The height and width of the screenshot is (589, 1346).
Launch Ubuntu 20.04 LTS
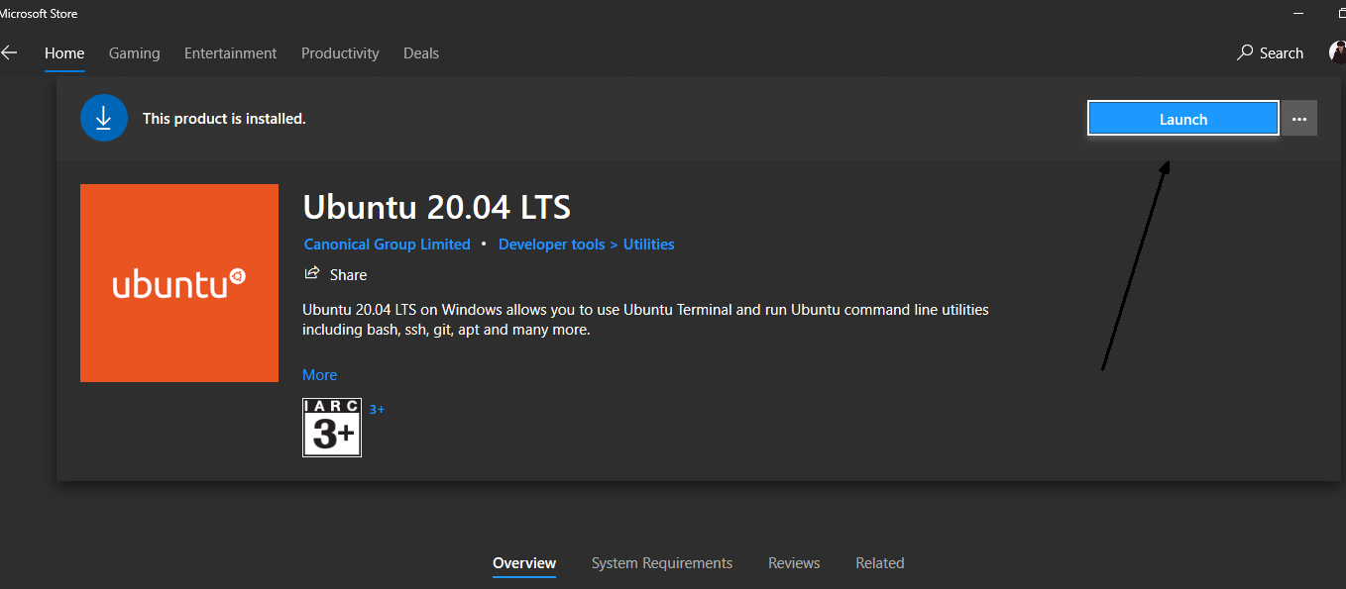tap(1183, 119)
